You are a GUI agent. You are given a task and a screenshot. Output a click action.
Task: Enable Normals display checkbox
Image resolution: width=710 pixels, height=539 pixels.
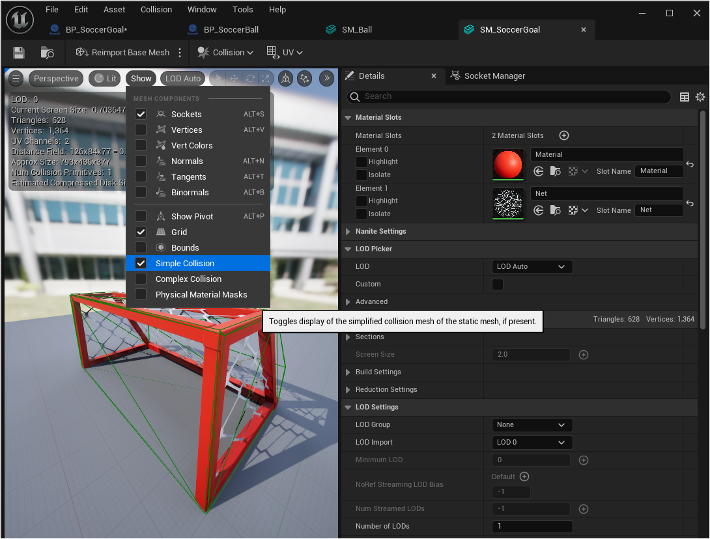(141, 161)
